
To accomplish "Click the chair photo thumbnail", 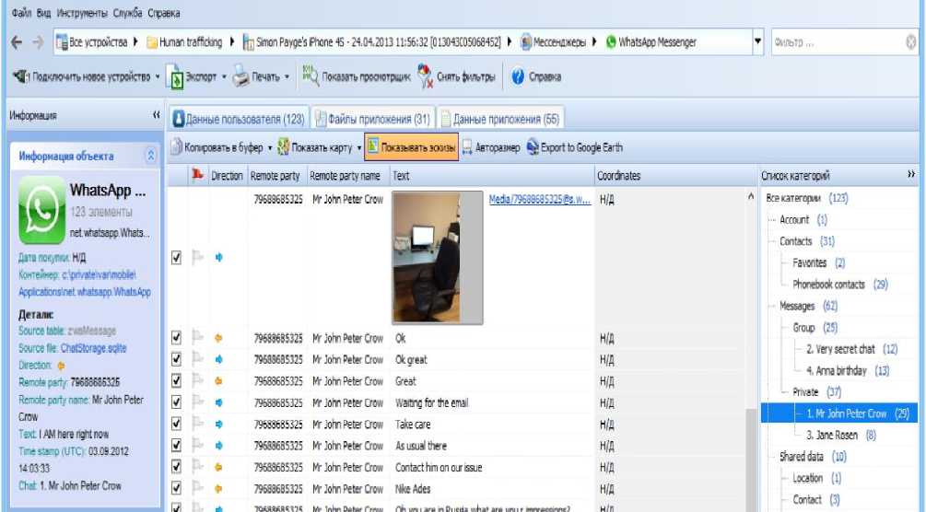I will pyautogui.click(x=437, y=258).
